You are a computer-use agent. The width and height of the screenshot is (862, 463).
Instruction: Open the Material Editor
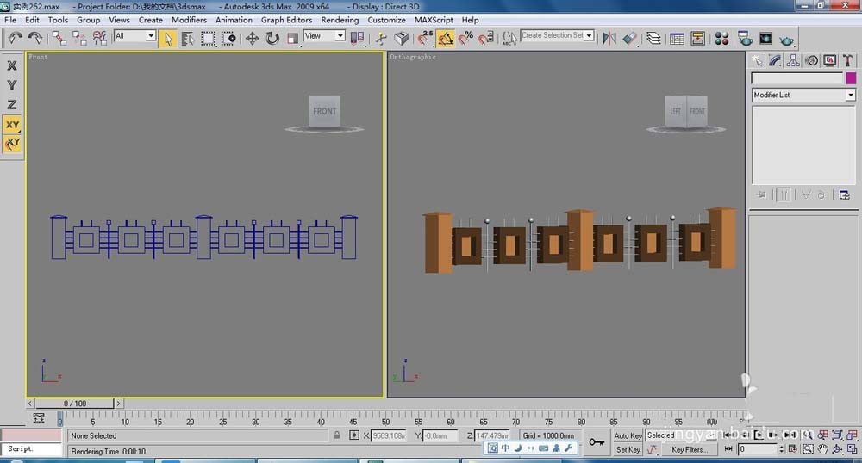pos(722,38)
